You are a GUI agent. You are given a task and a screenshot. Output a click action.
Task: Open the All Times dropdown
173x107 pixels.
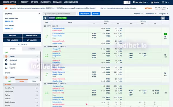138,14
